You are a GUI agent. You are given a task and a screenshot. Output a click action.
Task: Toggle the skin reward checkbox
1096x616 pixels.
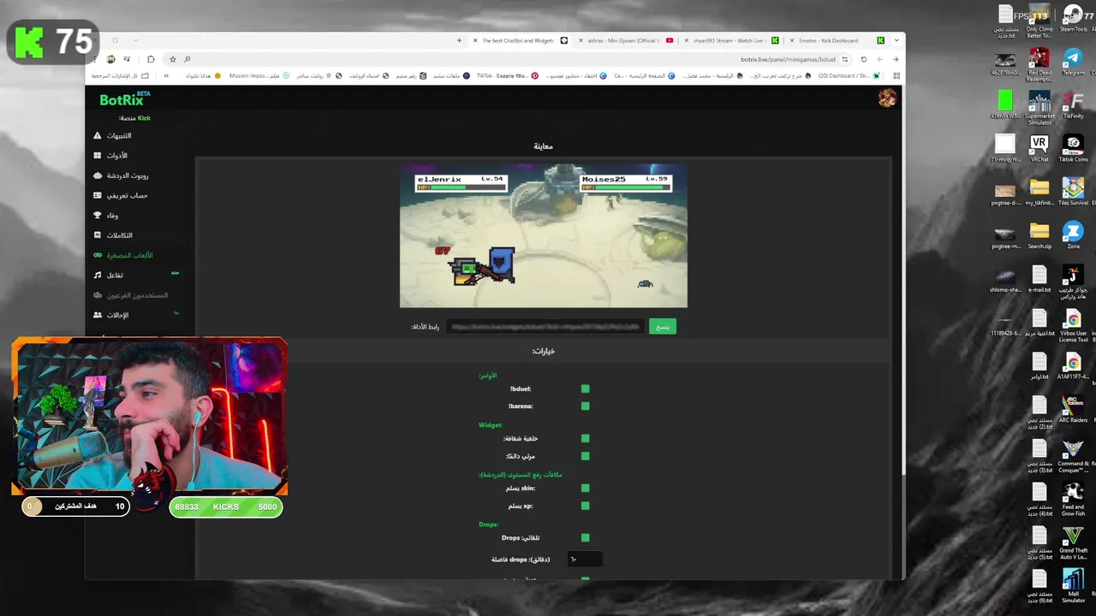585,489
